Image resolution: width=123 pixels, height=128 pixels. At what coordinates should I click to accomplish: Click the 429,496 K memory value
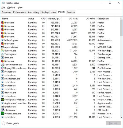point(55,23)
